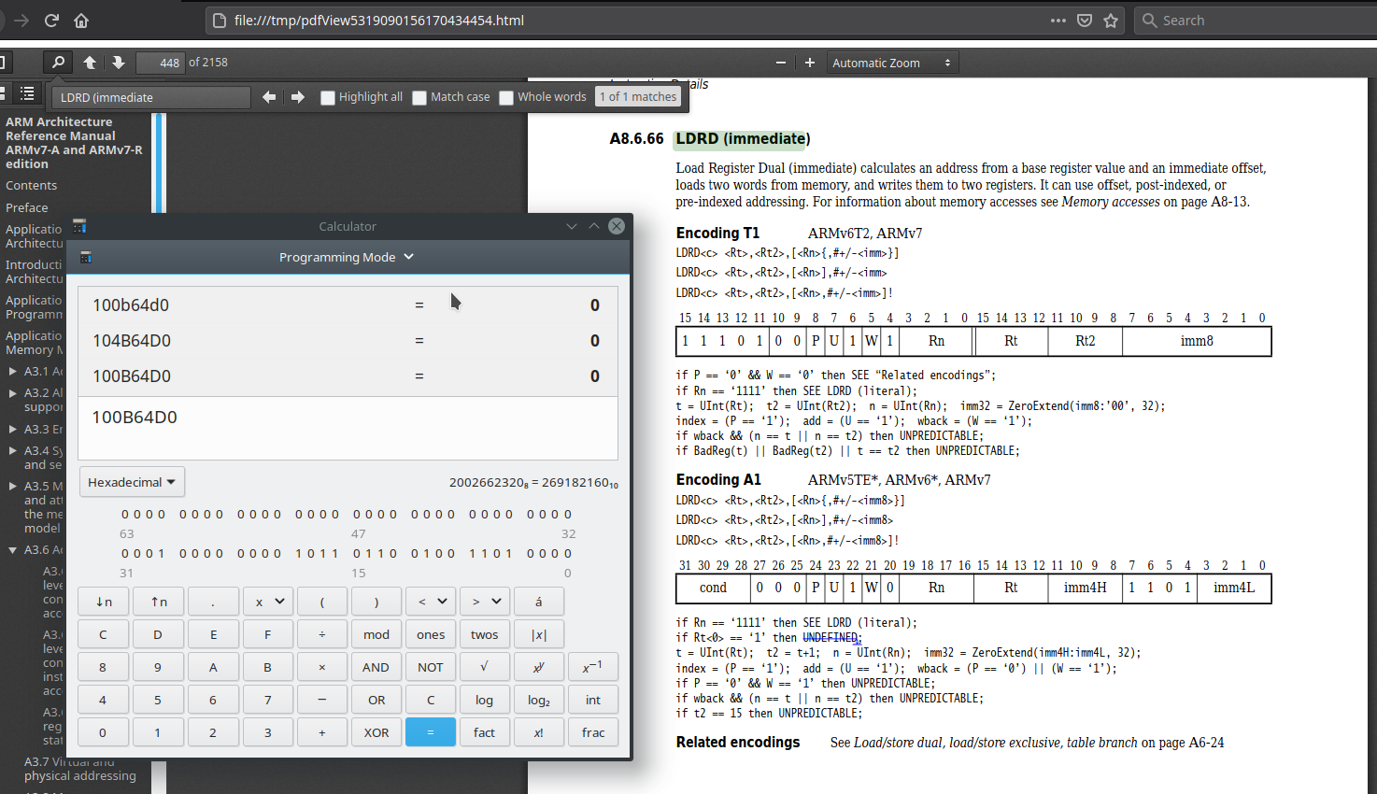Image resolution: width=1377 pixels, height=794 pixels.
Task: Open Preface in the PDF outline
Action: tap(26, 207)
